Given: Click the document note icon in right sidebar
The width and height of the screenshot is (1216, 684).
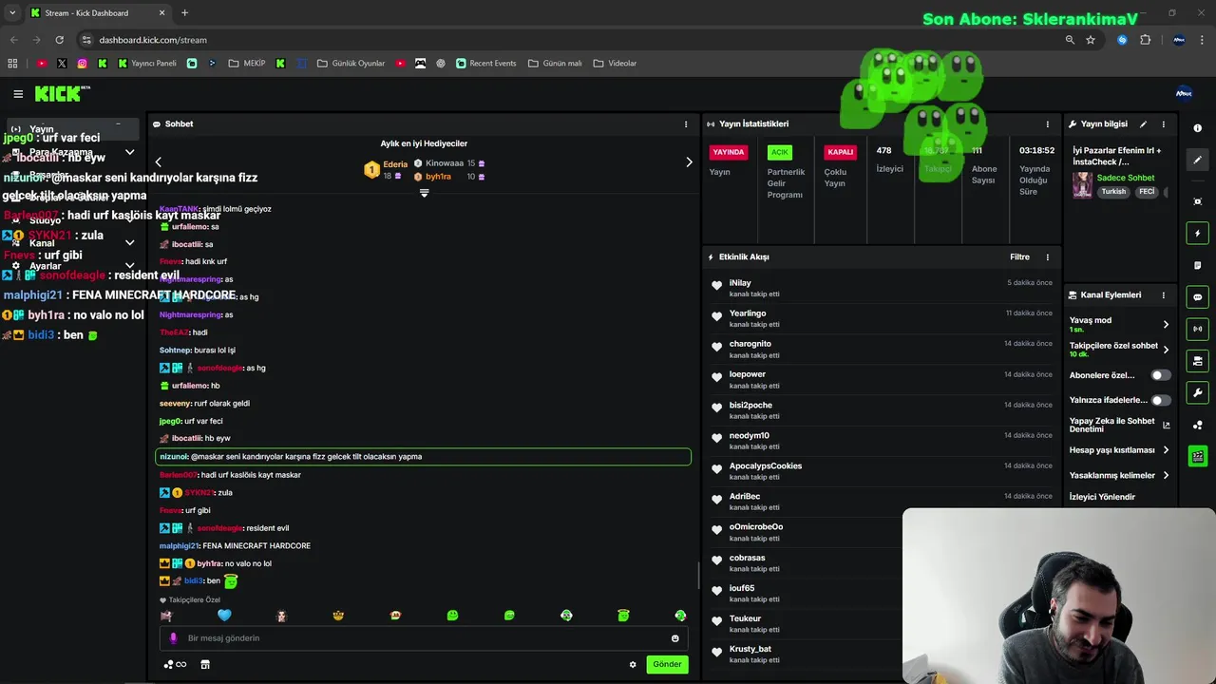Looking at the screenshot, I should click(x=1197, y=265).
